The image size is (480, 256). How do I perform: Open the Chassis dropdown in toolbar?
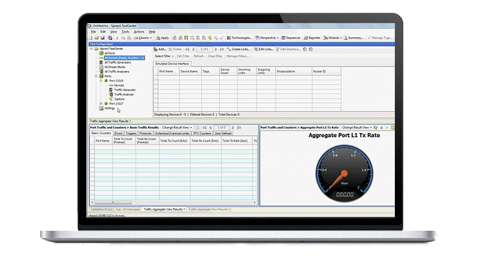[143, 38]
